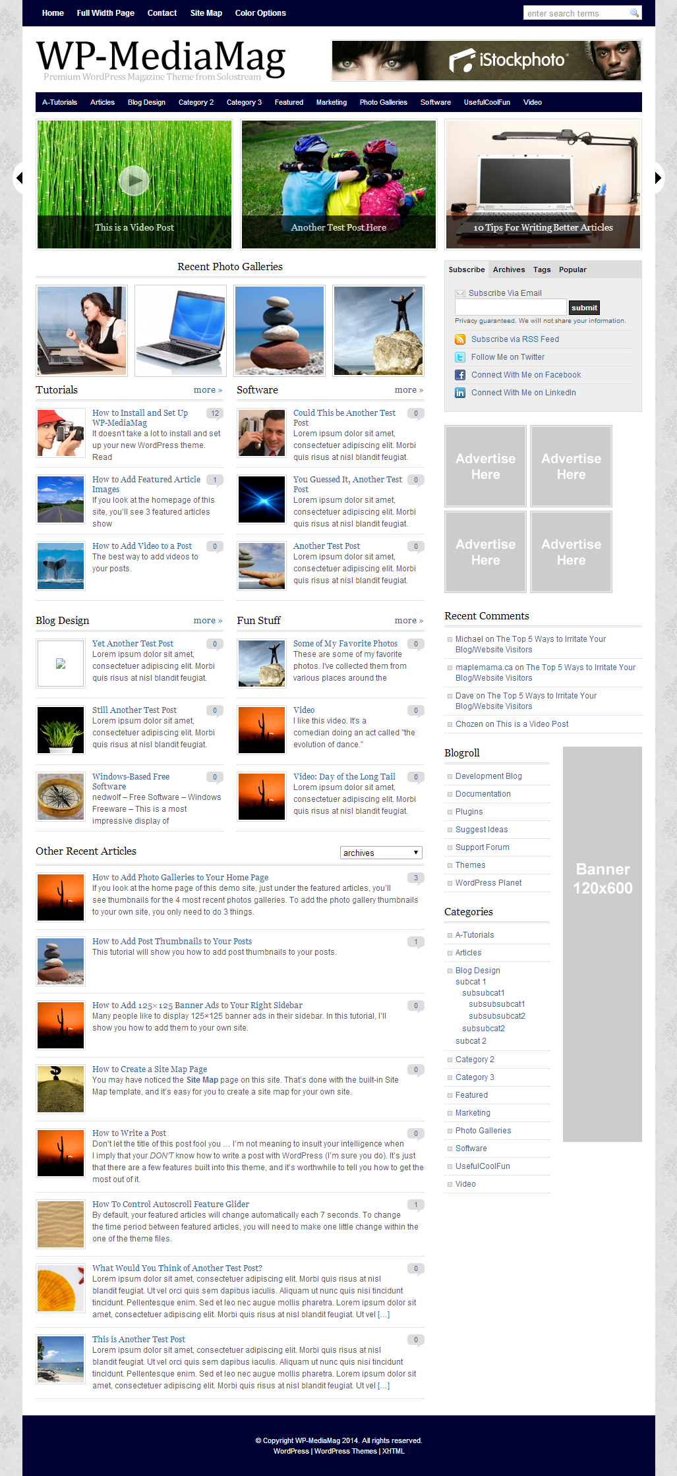This screenshot has height=1476, width=677.
Task: Switch to the Subscribe tab
Action: pos(467,270)
